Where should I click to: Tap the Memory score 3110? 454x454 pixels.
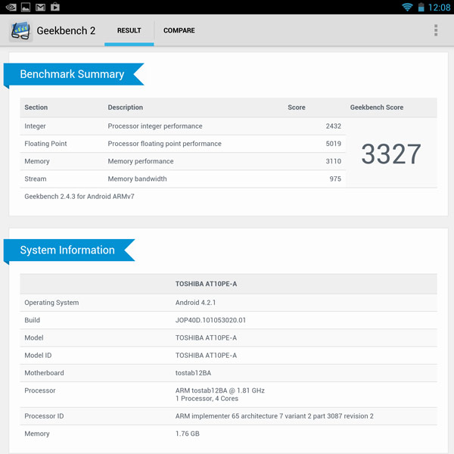click(333, 161)
